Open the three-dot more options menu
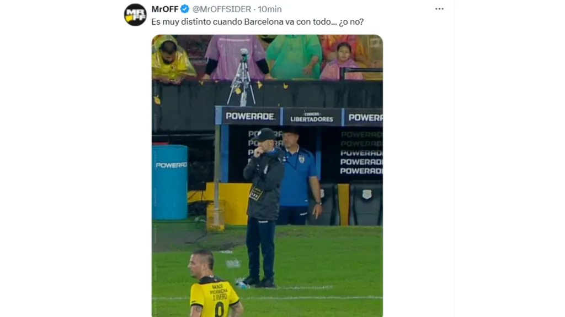The height and width of the screenshot is (317, 565). click(439, 9)
